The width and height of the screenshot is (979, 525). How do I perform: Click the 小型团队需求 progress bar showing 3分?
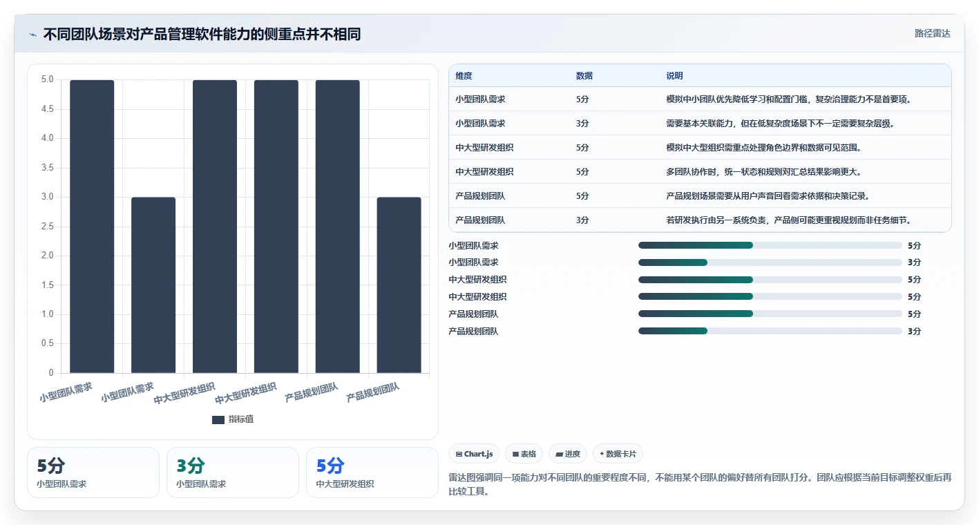tap(770, 262)
